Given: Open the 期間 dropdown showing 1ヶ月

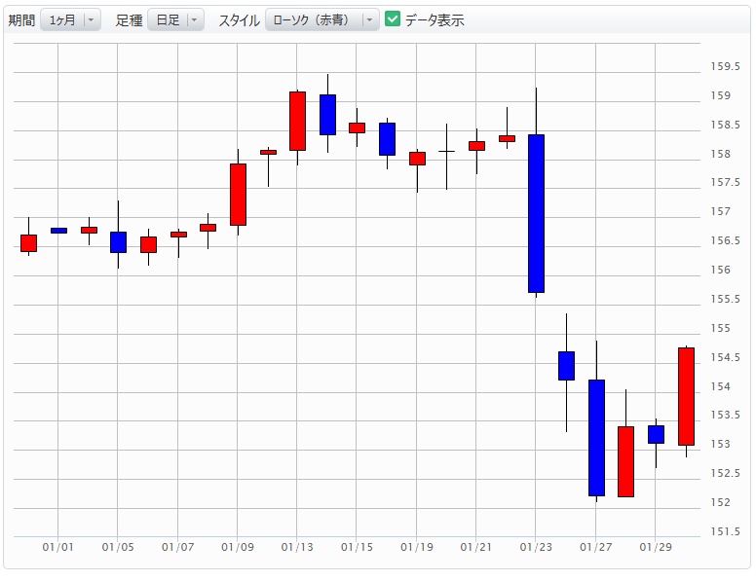Looking at the screenshot, I should 70,19.
